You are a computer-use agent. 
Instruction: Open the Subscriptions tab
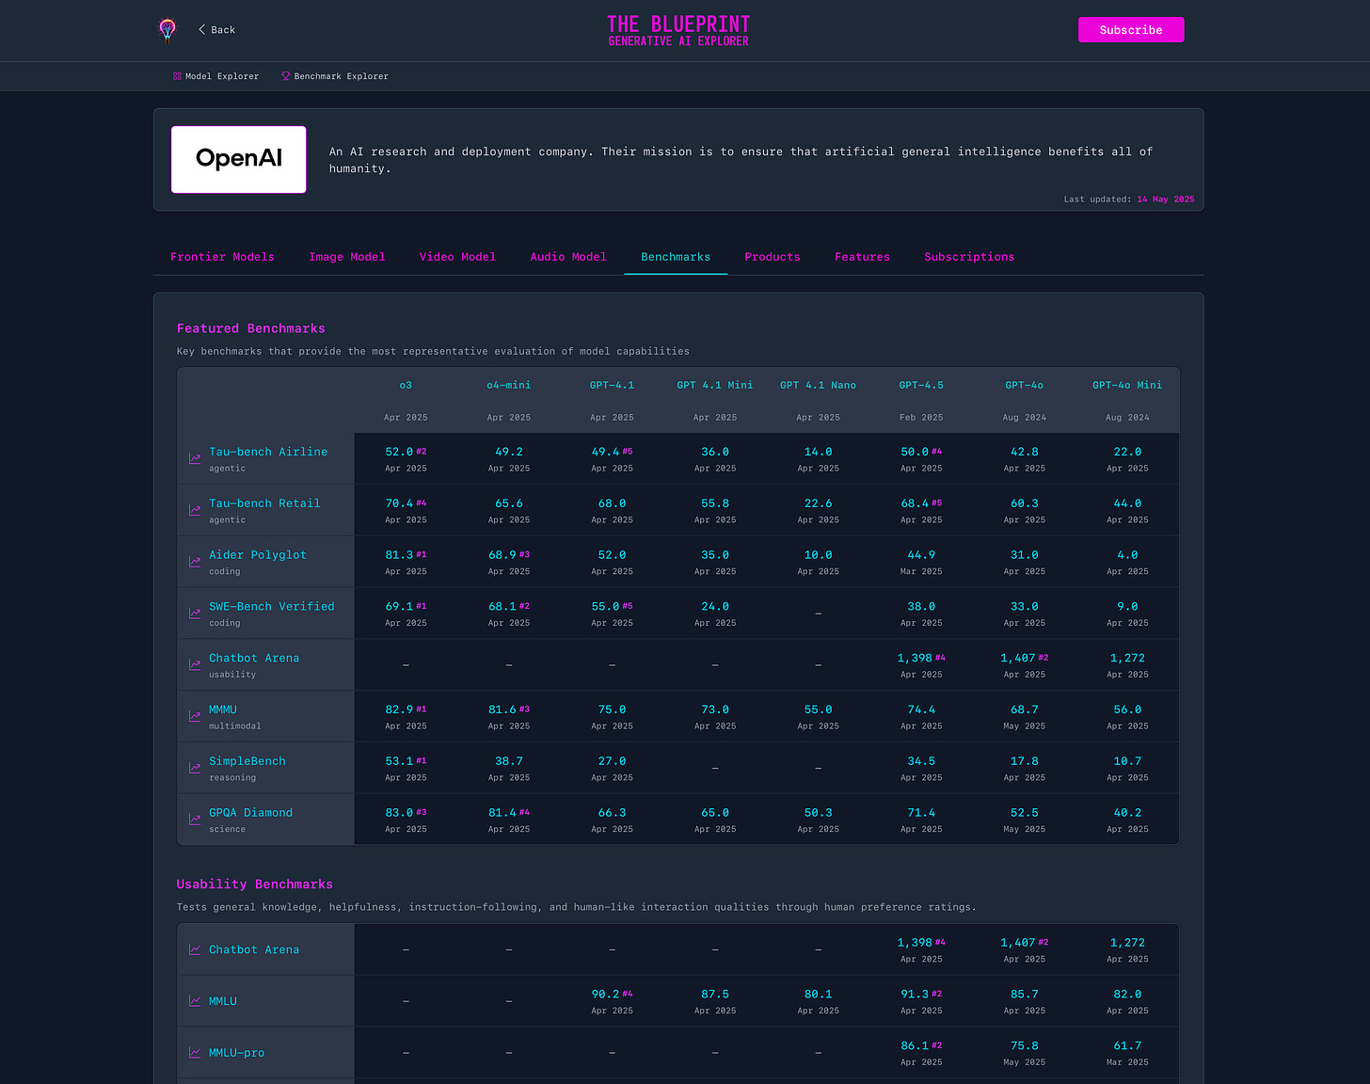[x=969, y=257]
